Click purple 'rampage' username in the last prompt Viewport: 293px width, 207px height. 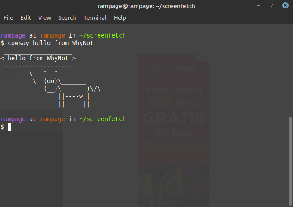click(x=13, y=119)
